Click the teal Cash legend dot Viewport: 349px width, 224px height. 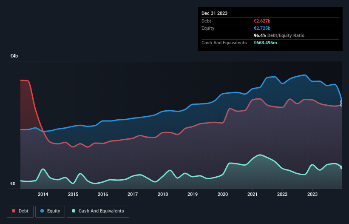[74, 211]
